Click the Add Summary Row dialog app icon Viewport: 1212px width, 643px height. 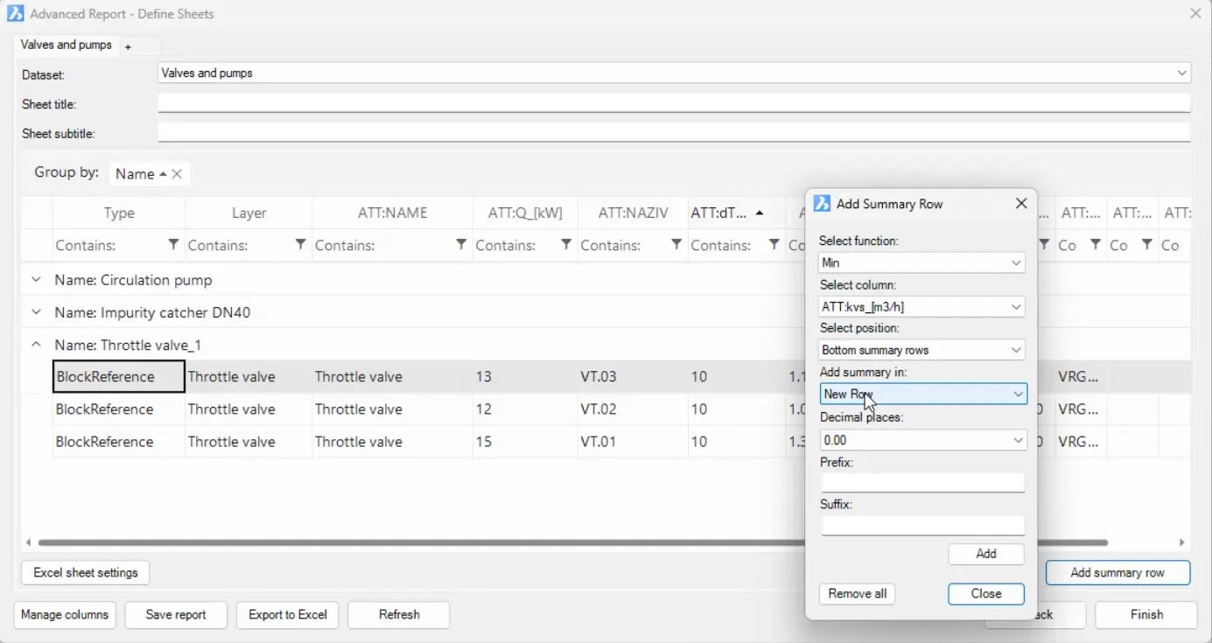(822, 204)
